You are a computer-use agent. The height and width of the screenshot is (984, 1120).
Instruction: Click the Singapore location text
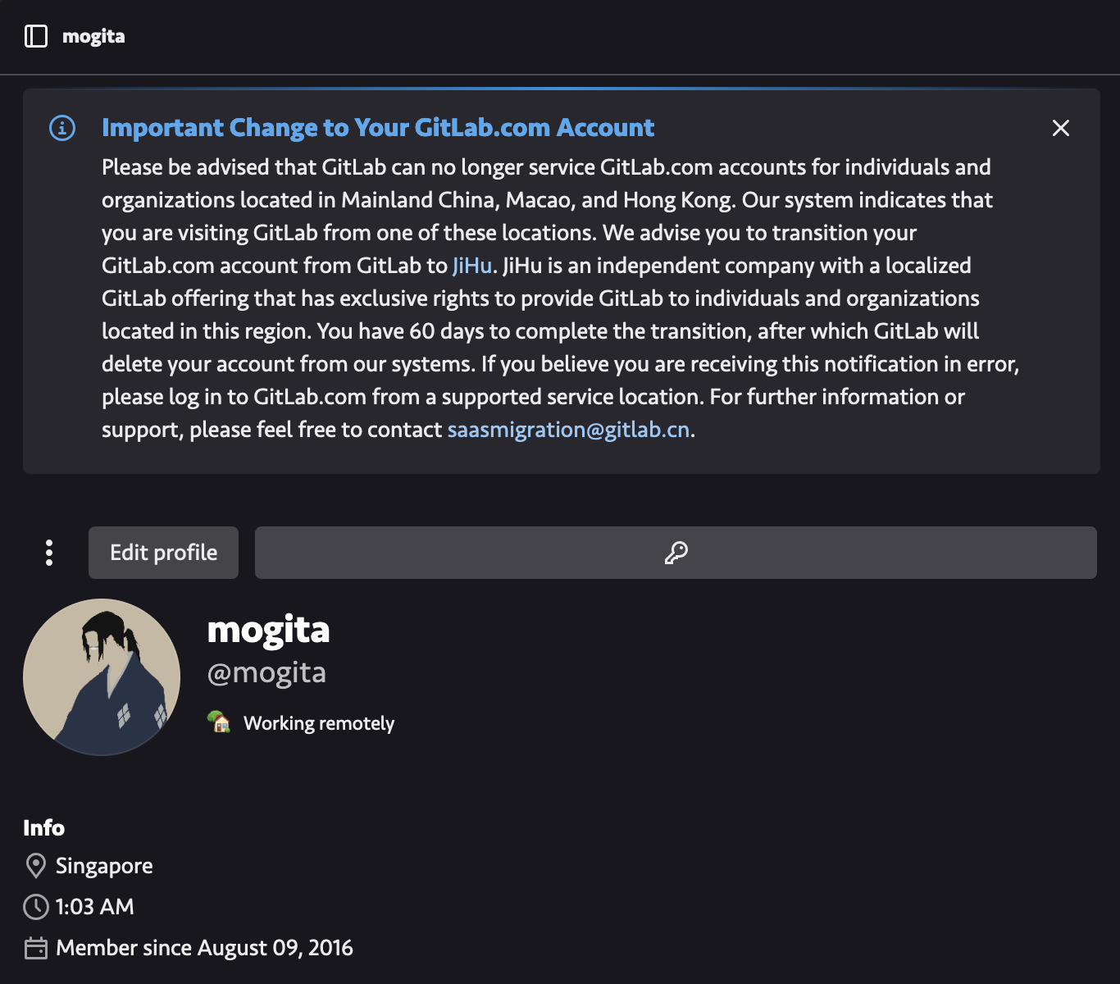click(104, 866)
